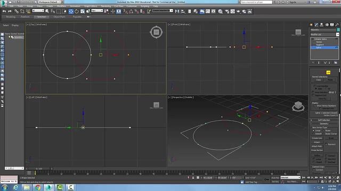The width and height of the screenshot is (341, 191).
Task: Activate the Select and Move tool
Action: click(x=71, y=11)
